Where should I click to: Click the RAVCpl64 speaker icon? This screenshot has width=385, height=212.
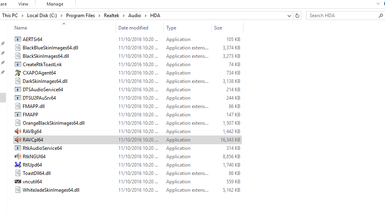(x=18, y=139)
